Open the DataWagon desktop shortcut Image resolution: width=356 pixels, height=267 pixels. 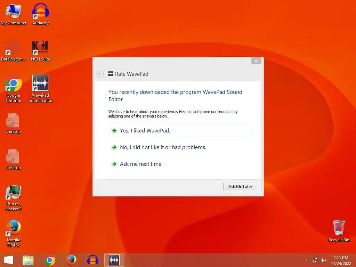(14, 50)
